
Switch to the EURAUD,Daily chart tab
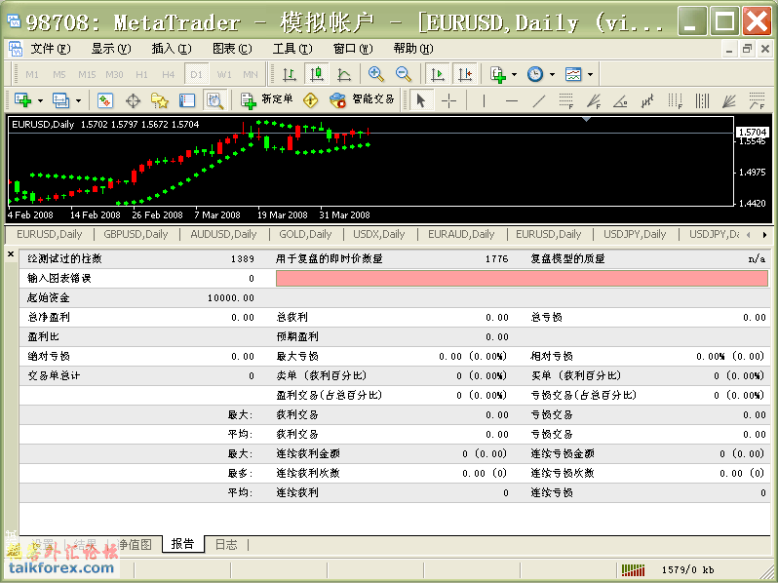click(461, 234)
